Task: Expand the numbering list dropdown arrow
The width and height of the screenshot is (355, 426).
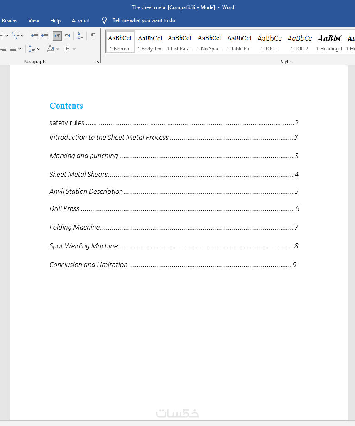Action: 7,36
